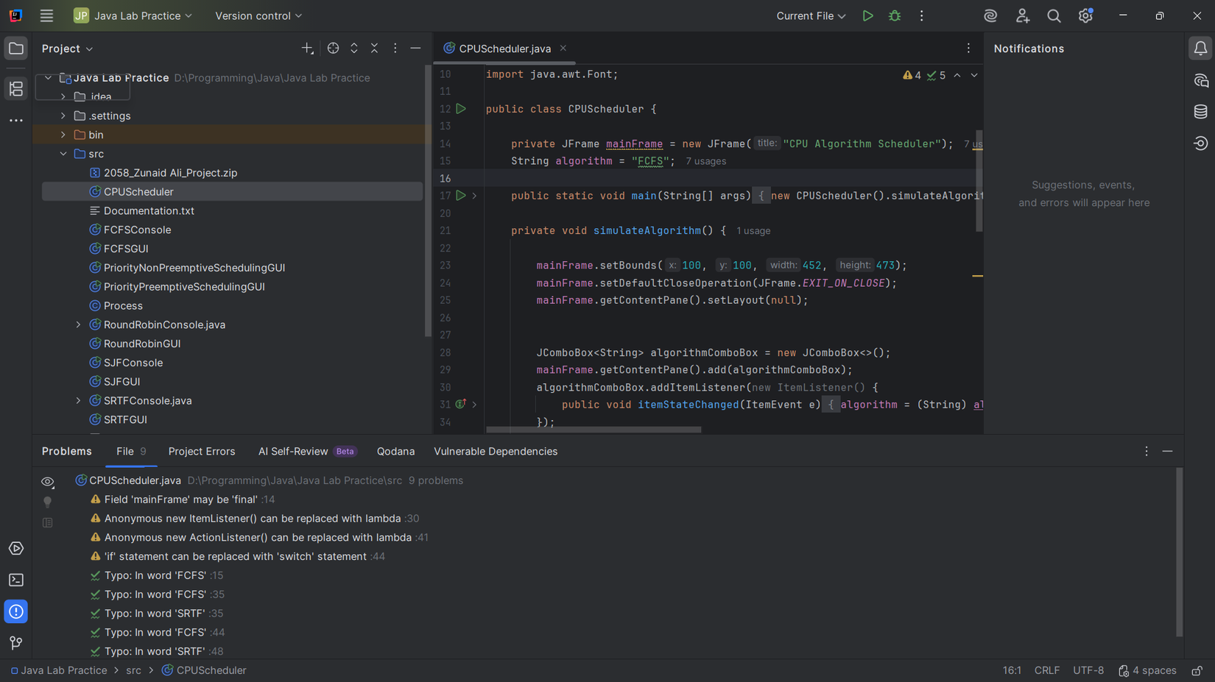1215x682 pixels.
Task: Run the current file with the green run icon
Action: (x=867, y=15)
